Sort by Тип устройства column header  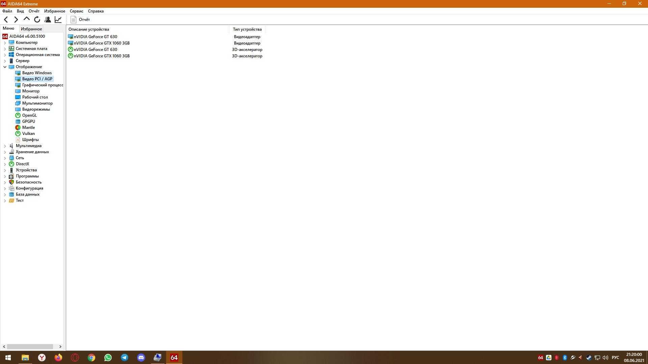tap(247, 29)
